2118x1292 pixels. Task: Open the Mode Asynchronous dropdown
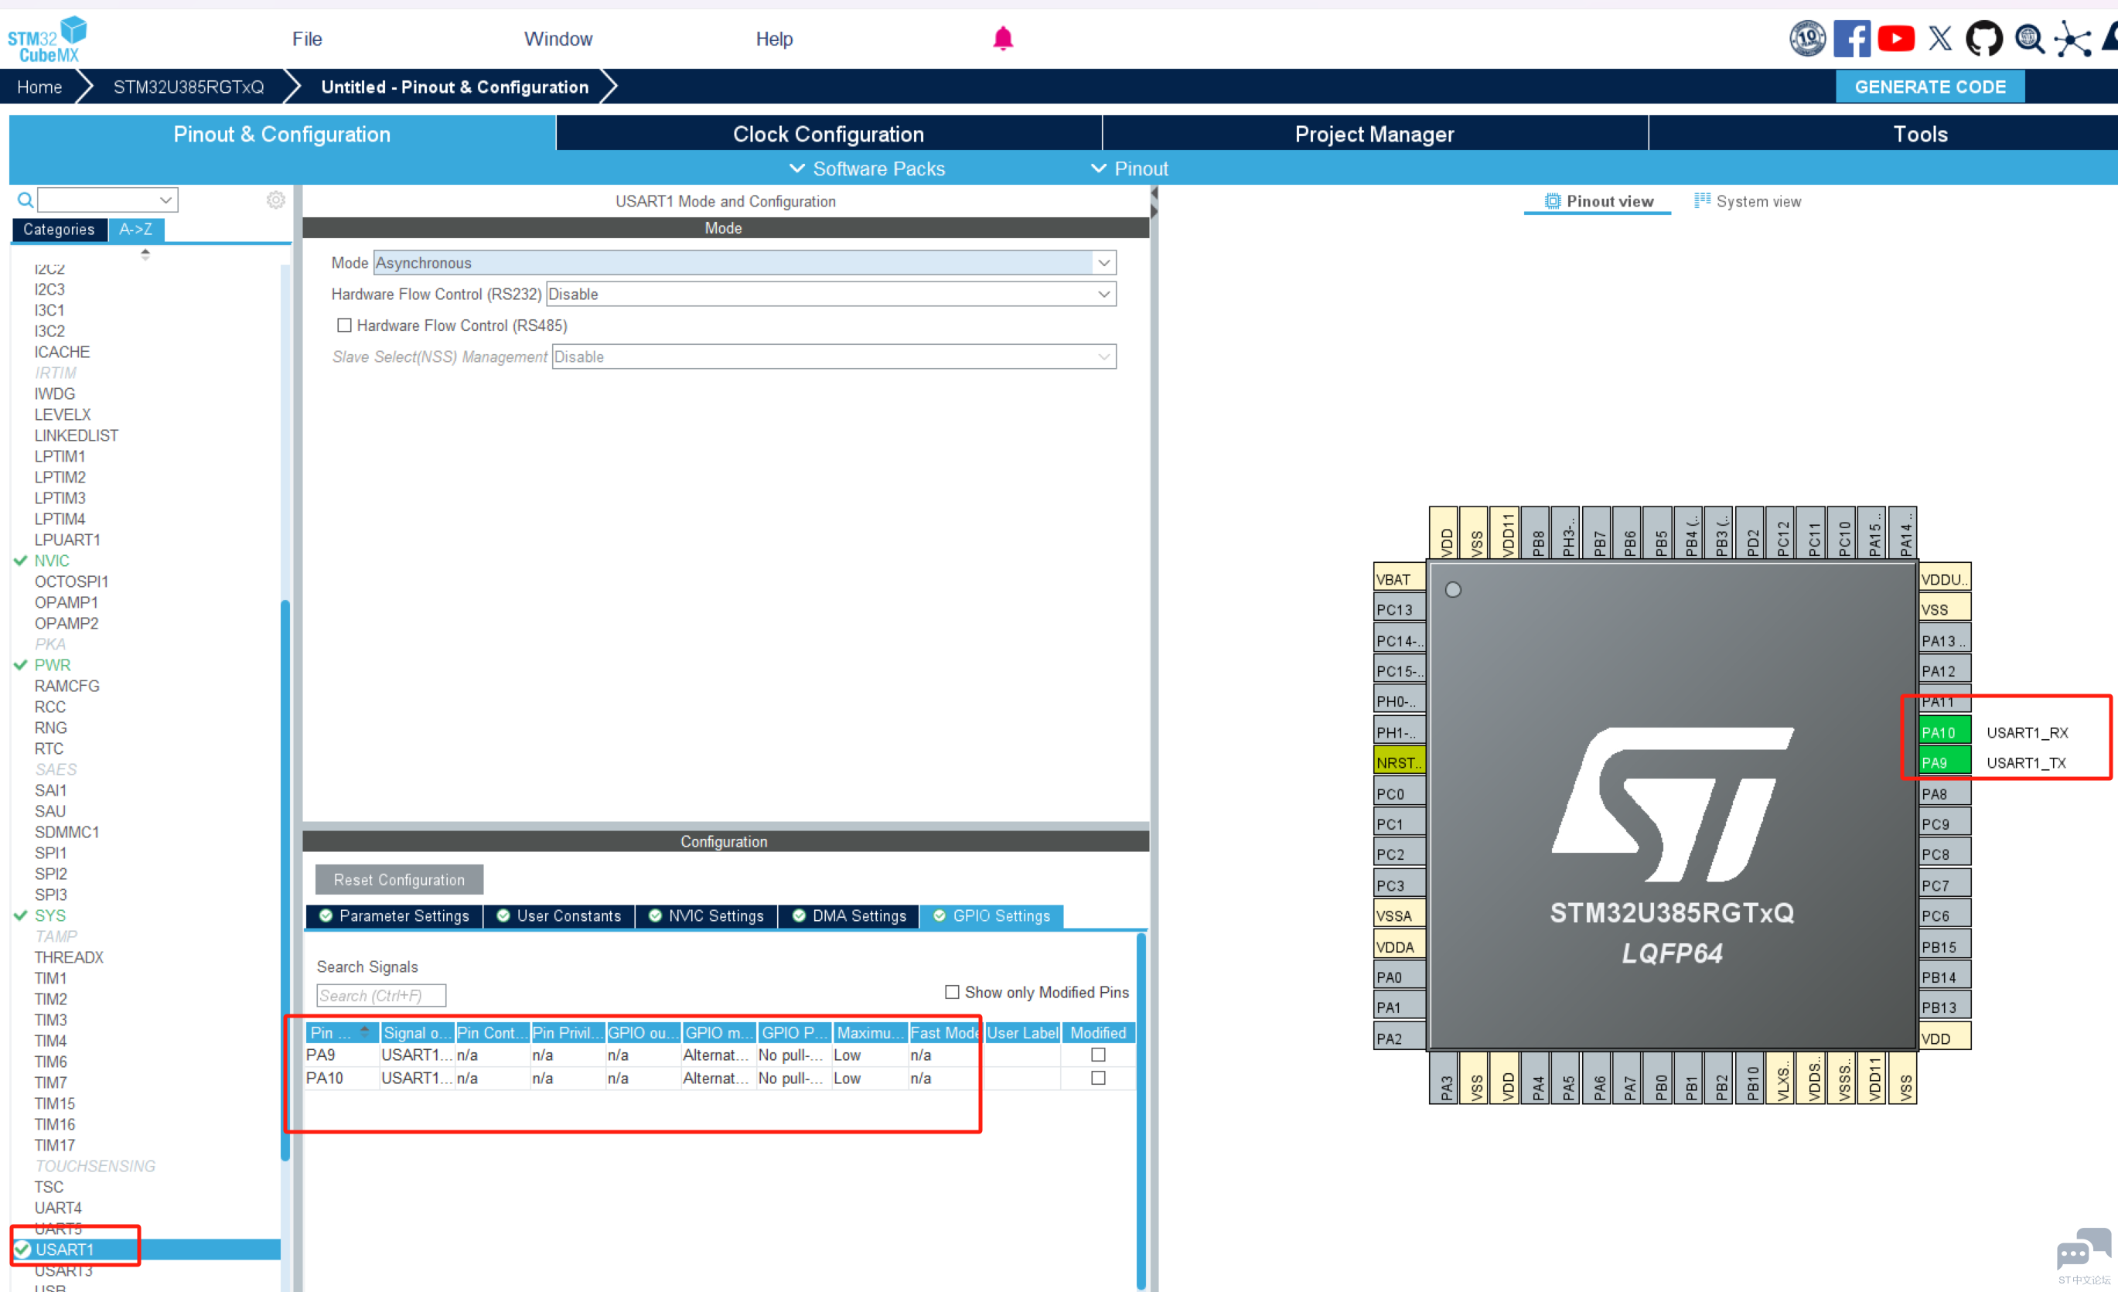[745, 262]
